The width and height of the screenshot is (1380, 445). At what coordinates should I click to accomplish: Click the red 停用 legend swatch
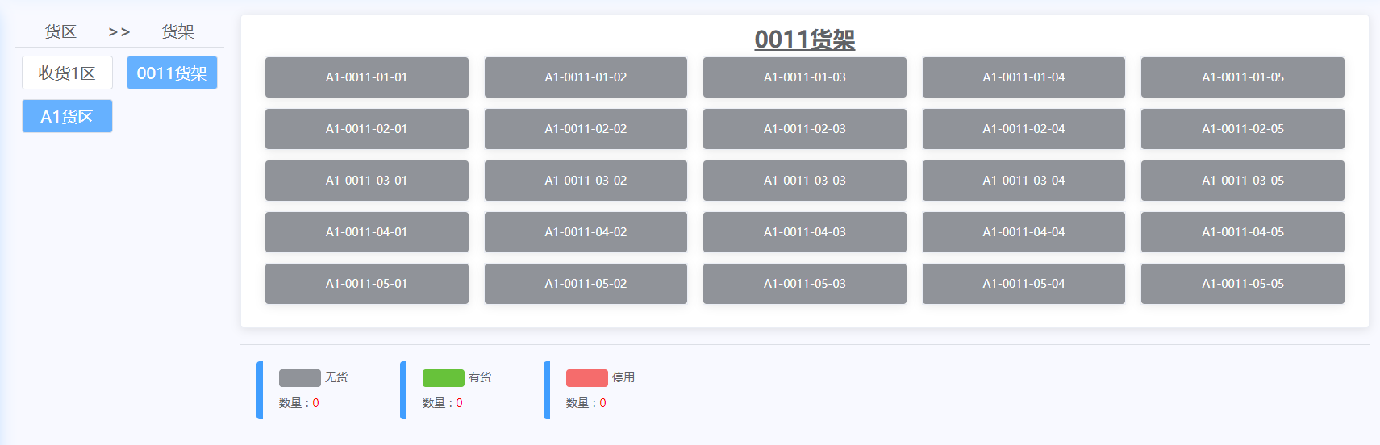pyautogui.click(x=586, y=378)
